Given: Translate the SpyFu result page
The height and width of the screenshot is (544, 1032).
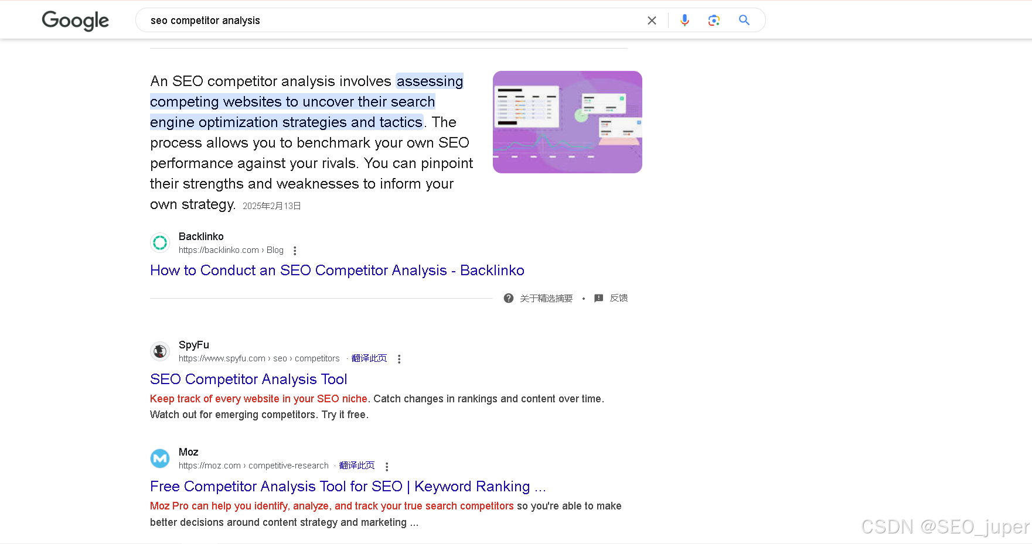Looking at the screenshot, I should pos(369,358).
